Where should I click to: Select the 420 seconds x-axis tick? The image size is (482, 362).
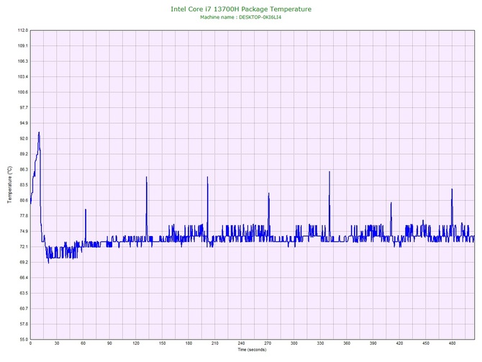point(399,343)
